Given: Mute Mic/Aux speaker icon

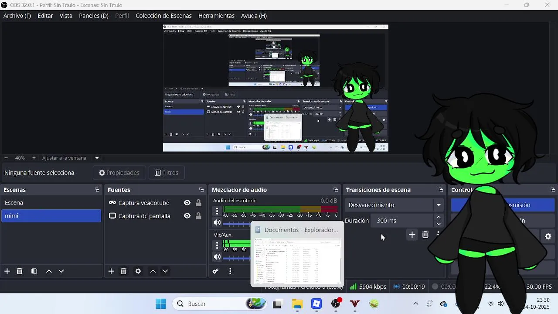Looking at the screenshot, I should [x=217, y=257].
